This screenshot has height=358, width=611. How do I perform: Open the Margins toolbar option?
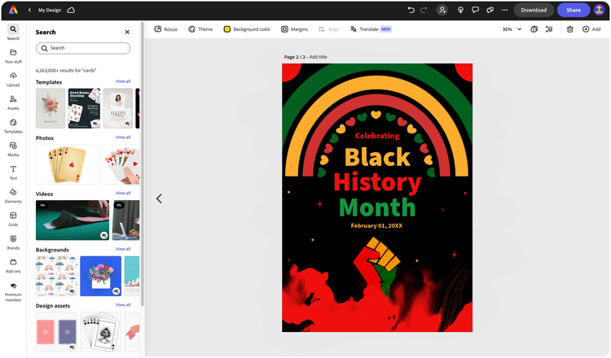295,29
